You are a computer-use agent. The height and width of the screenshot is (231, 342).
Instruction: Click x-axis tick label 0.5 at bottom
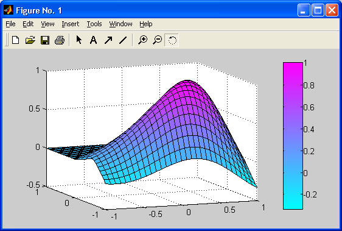pos(229,210)
